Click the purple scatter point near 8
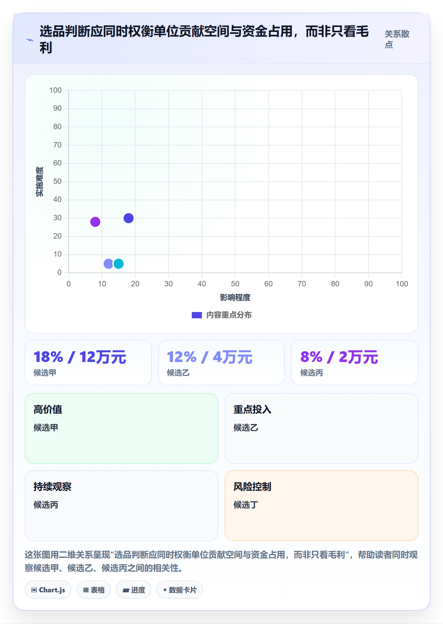Image resolution: width=443 pixels, height=624 pixels. pos(95,222)
